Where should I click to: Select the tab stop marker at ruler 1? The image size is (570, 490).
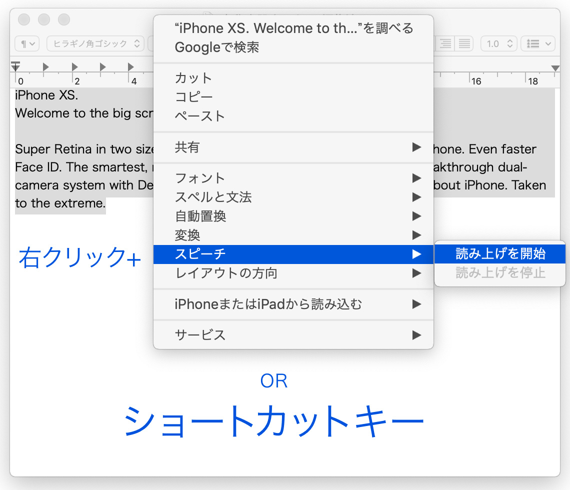tap(45, 67)
